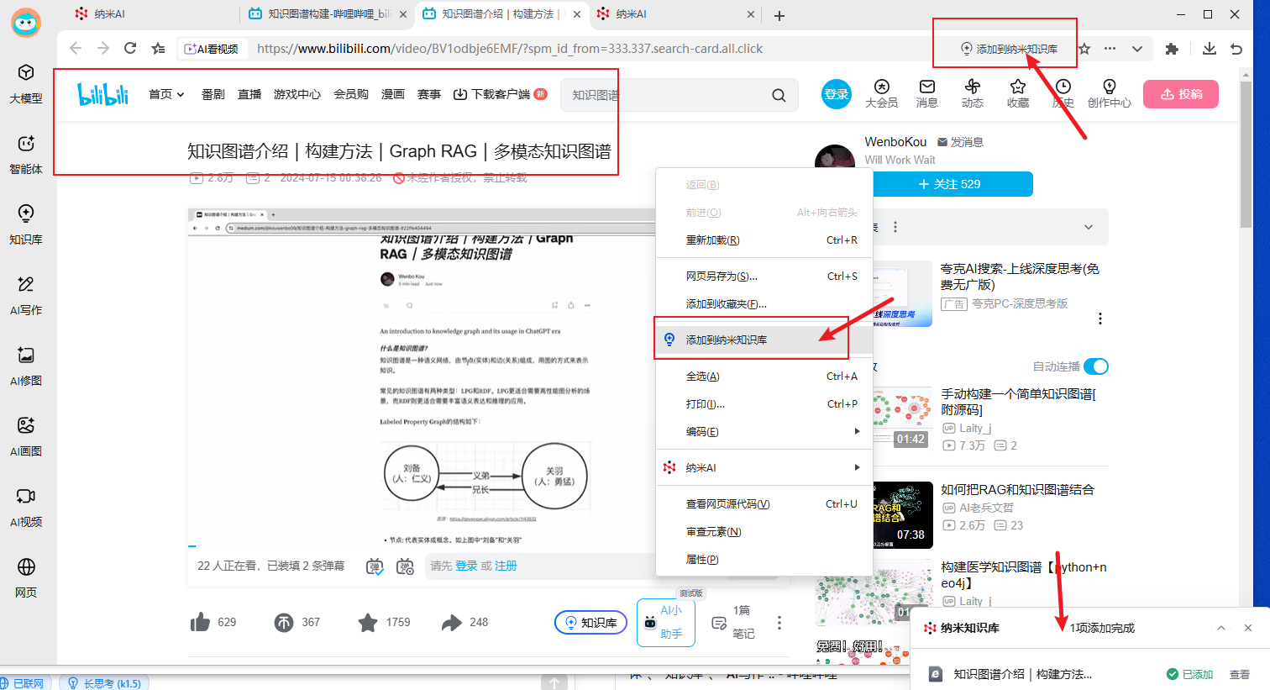Click the bookmark star in the address bar
This screenshot has height=690, width=1270.
pyautogui.click(x=1084, y=49)
